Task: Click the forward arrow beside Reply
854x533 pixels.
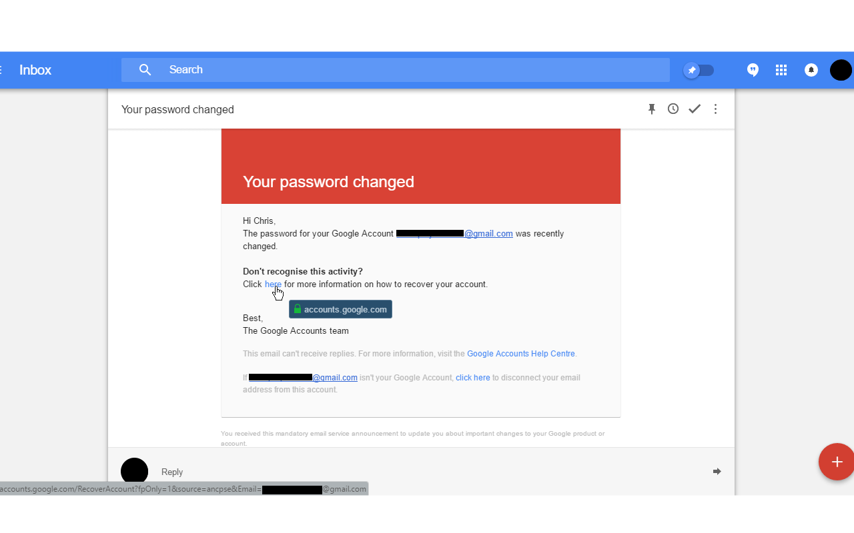Action: (x=717, y=472)
